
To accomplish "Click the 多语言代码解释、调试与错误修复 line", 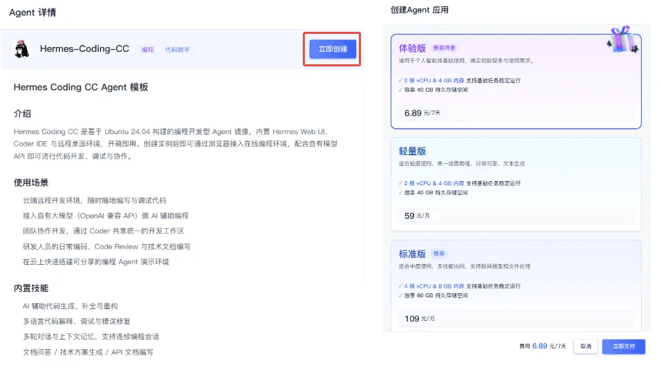I will tap(76, 322).
